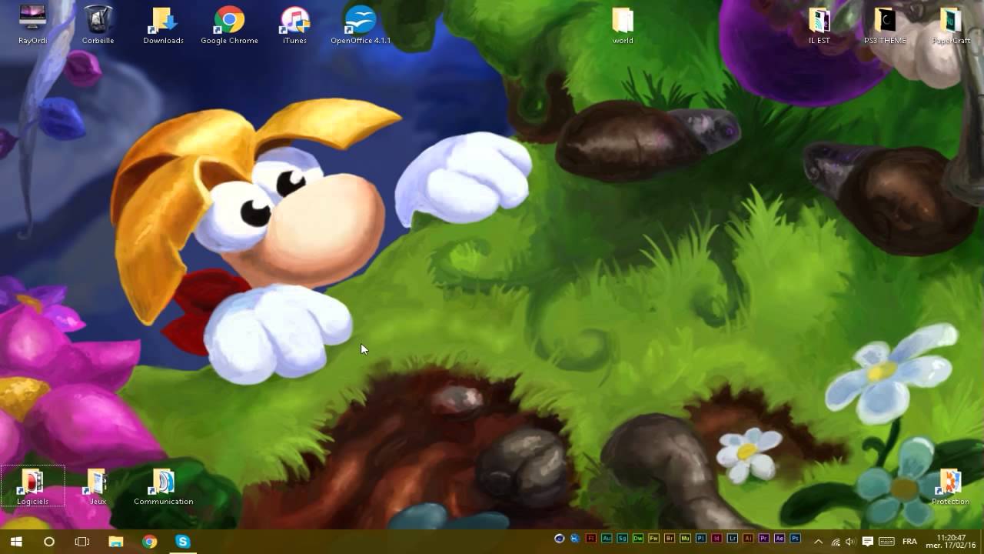Launch Adobe Prelude (Pl) from the taskbar
Screen dimensions: 984x554
[x=701, y=539]
